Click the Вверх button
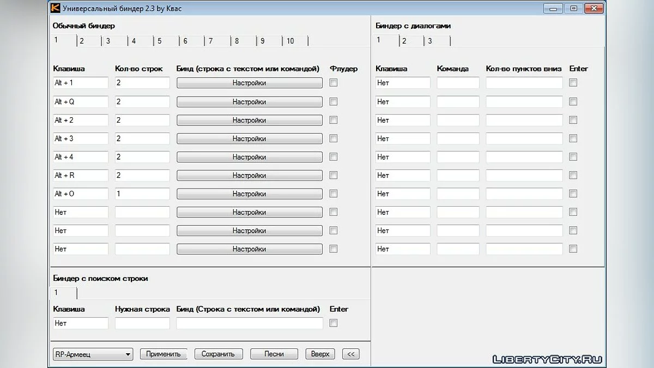Screen dimensions: 654x368 [x=320, y=354]
